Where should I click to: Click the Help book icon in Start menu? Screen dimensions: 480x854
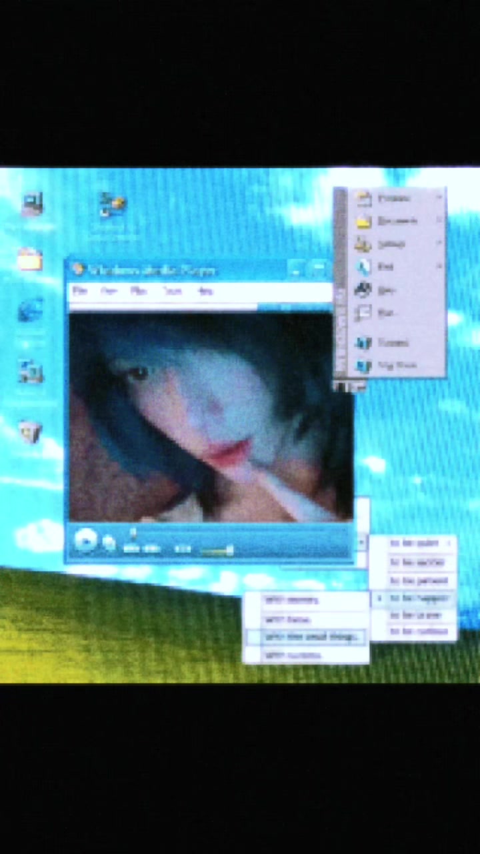click(x=363, y=290)
